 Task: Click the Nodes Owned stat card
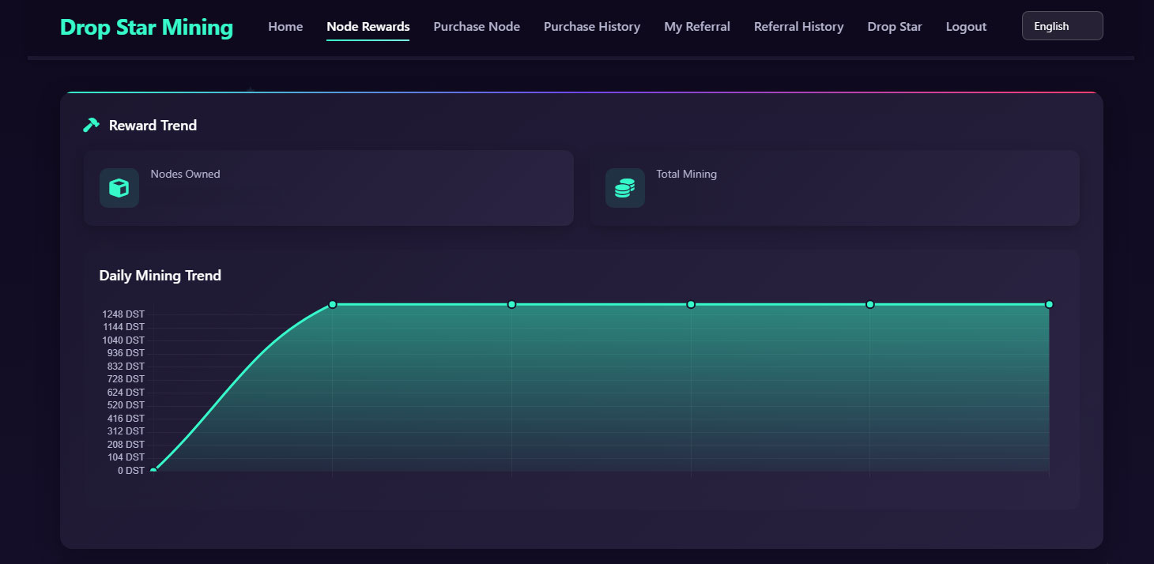pyautogui.click(x=356, y=188)
